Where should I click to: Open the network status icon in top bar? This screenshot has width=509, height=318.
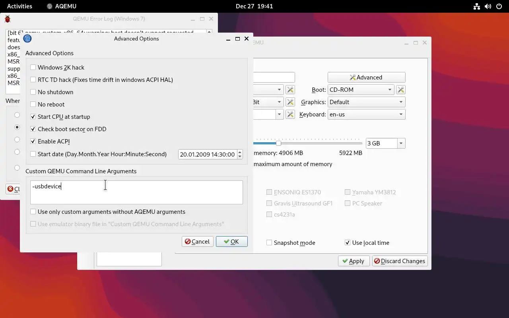(476, 6)
